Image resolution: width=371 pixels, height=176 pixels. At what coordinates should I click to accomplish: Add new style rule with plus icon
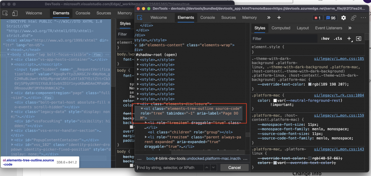(349, 38)
